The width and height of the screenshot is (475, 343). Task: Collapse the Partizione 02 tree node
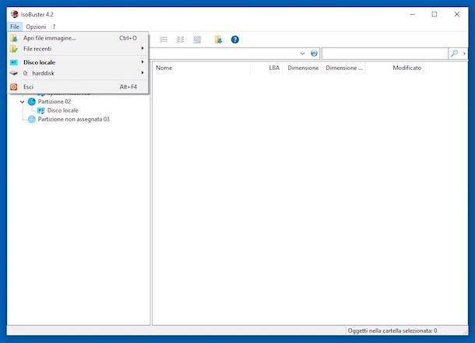22,102
